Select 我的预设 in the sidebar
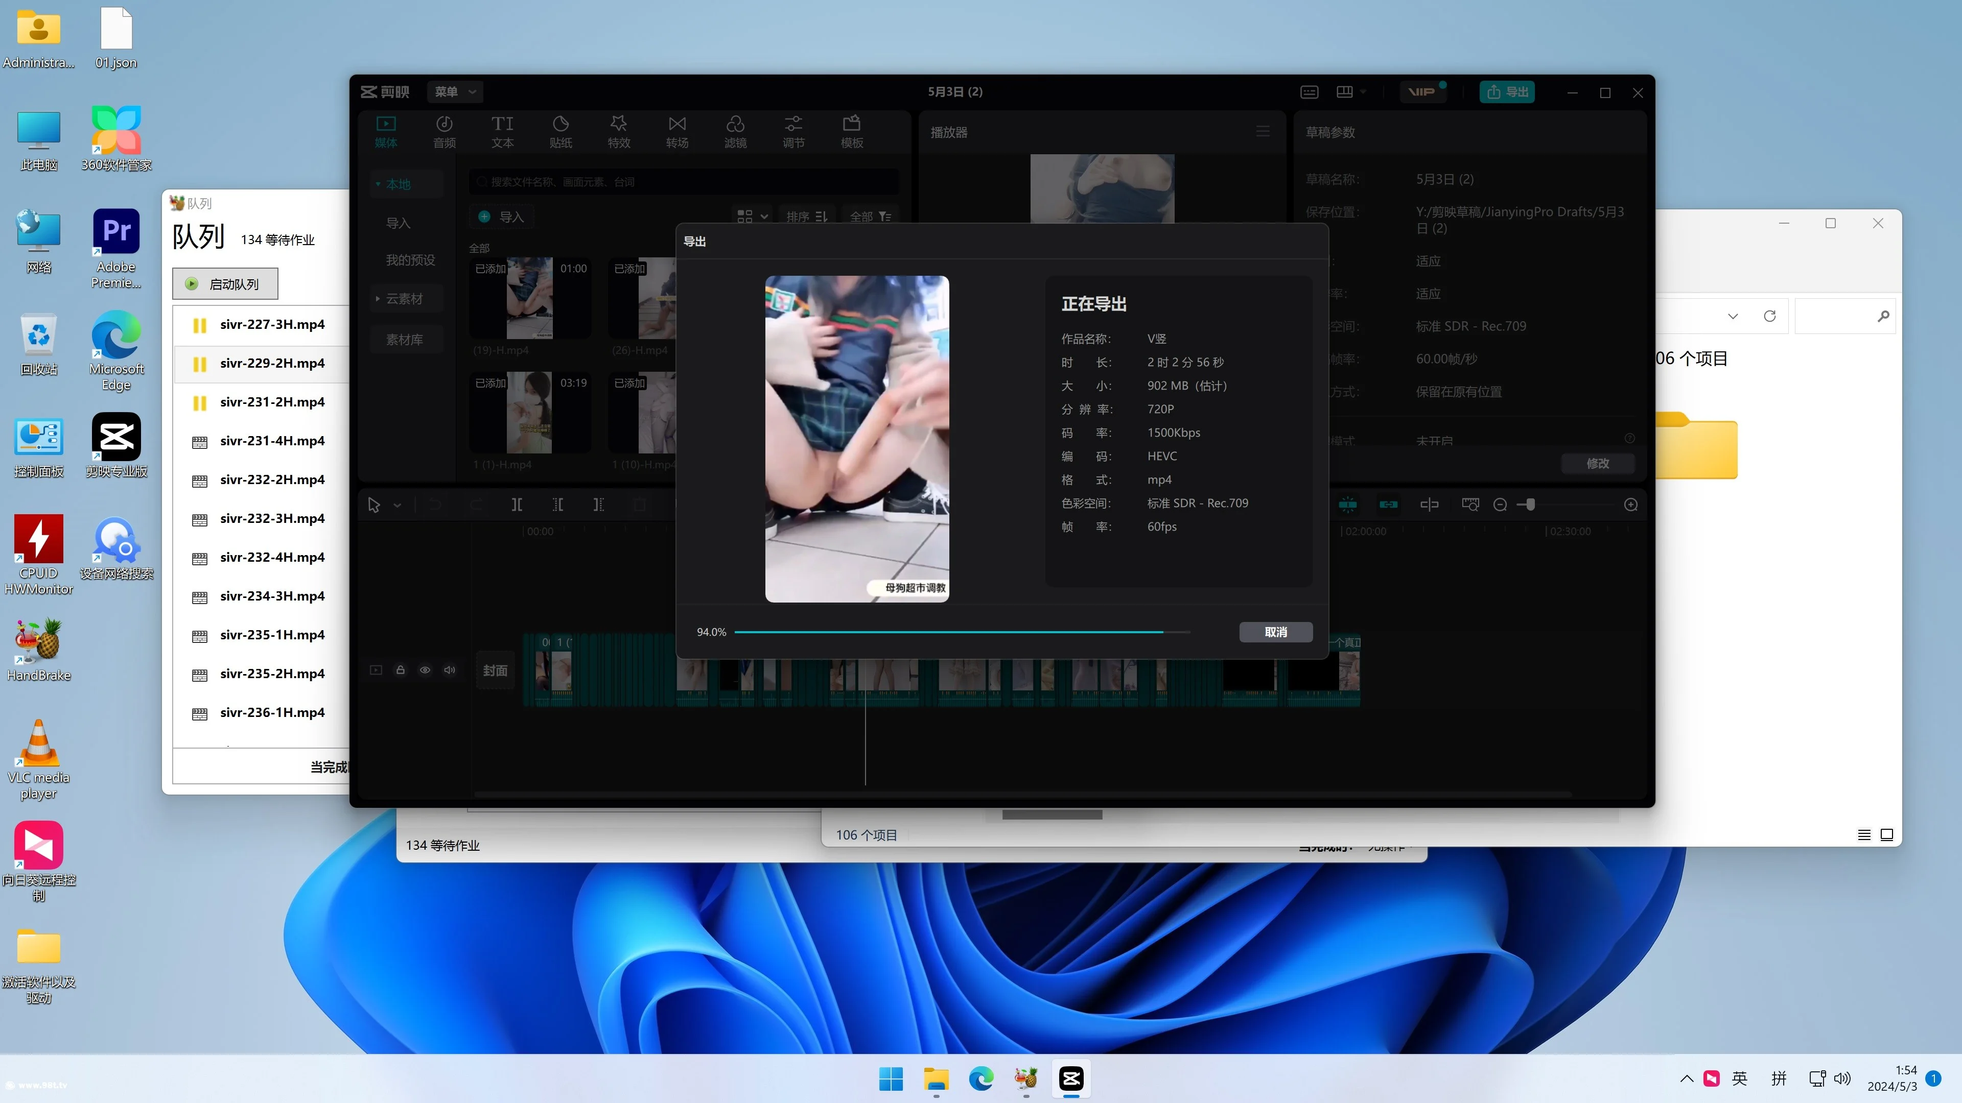 pyautogui.click(x=410, y=260)
